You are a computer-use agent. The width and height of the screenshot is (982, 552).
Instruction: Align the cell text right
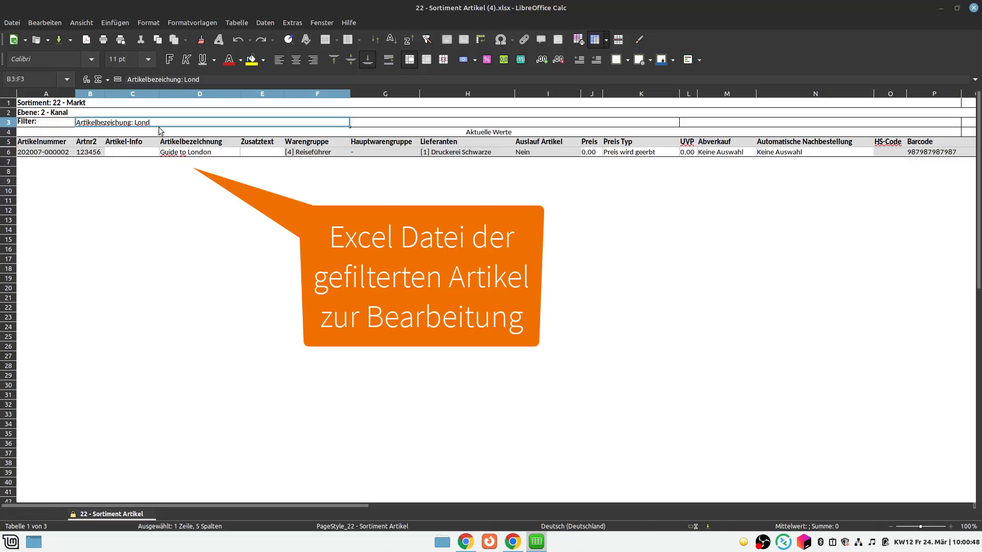313,60
